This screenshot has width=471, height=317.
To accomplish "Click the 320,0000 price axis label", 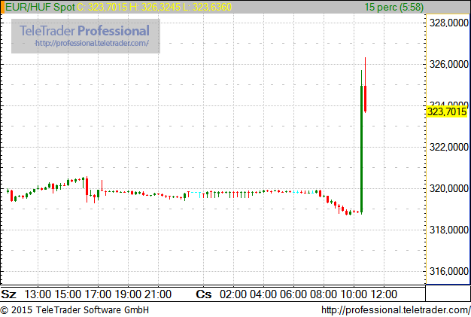I will click(448, 189).
